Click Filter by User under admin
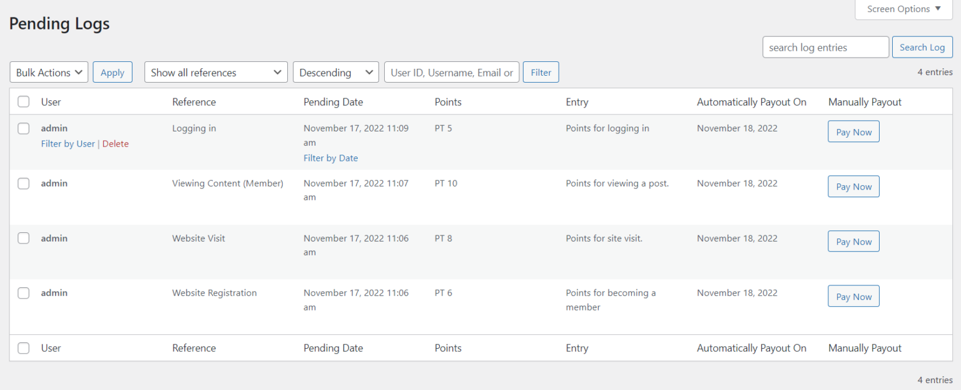This screenshot has width=961, height=390. (x=68, y=143)
